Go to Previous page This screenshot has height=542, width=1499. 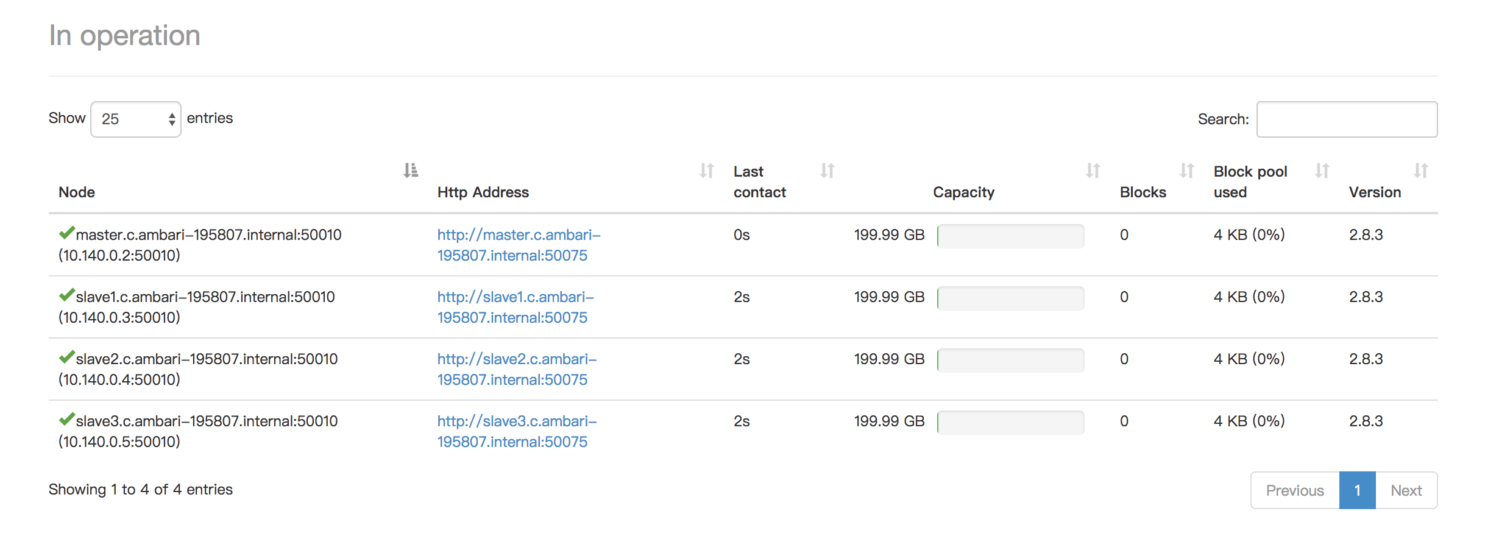tap(1295, 490)
